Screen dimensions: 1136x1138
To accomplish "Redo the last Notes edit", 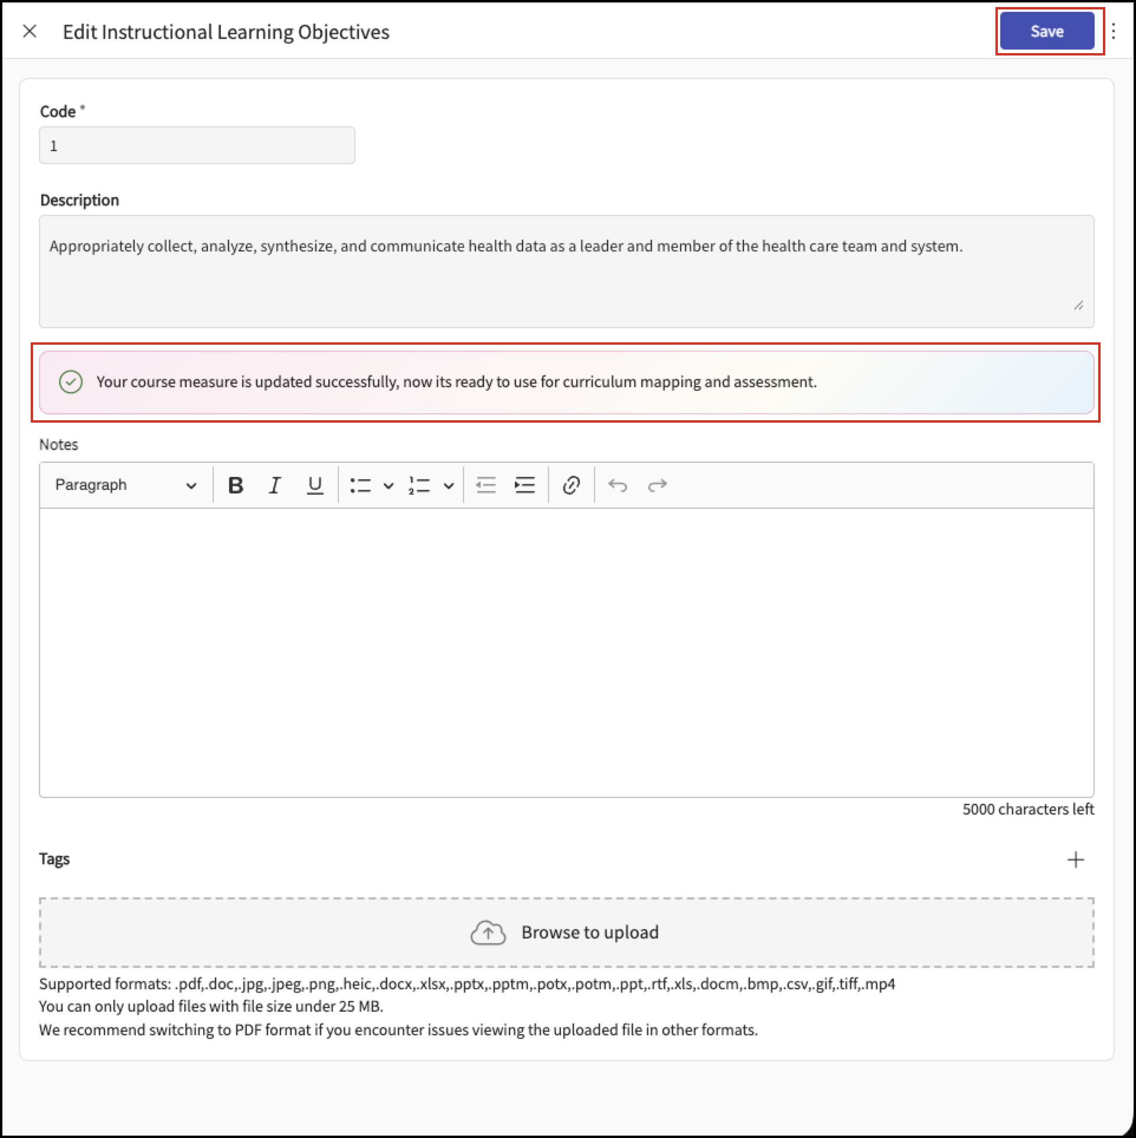I will pos(657,485).
